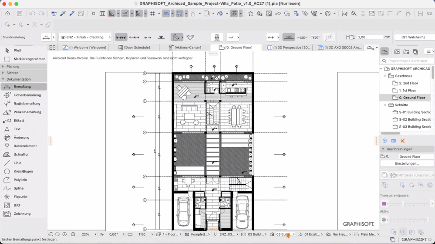This screenshot has height=244, width=435.
Task: Toggle the overlined 125 text position option
Action: tap(315, 37)
